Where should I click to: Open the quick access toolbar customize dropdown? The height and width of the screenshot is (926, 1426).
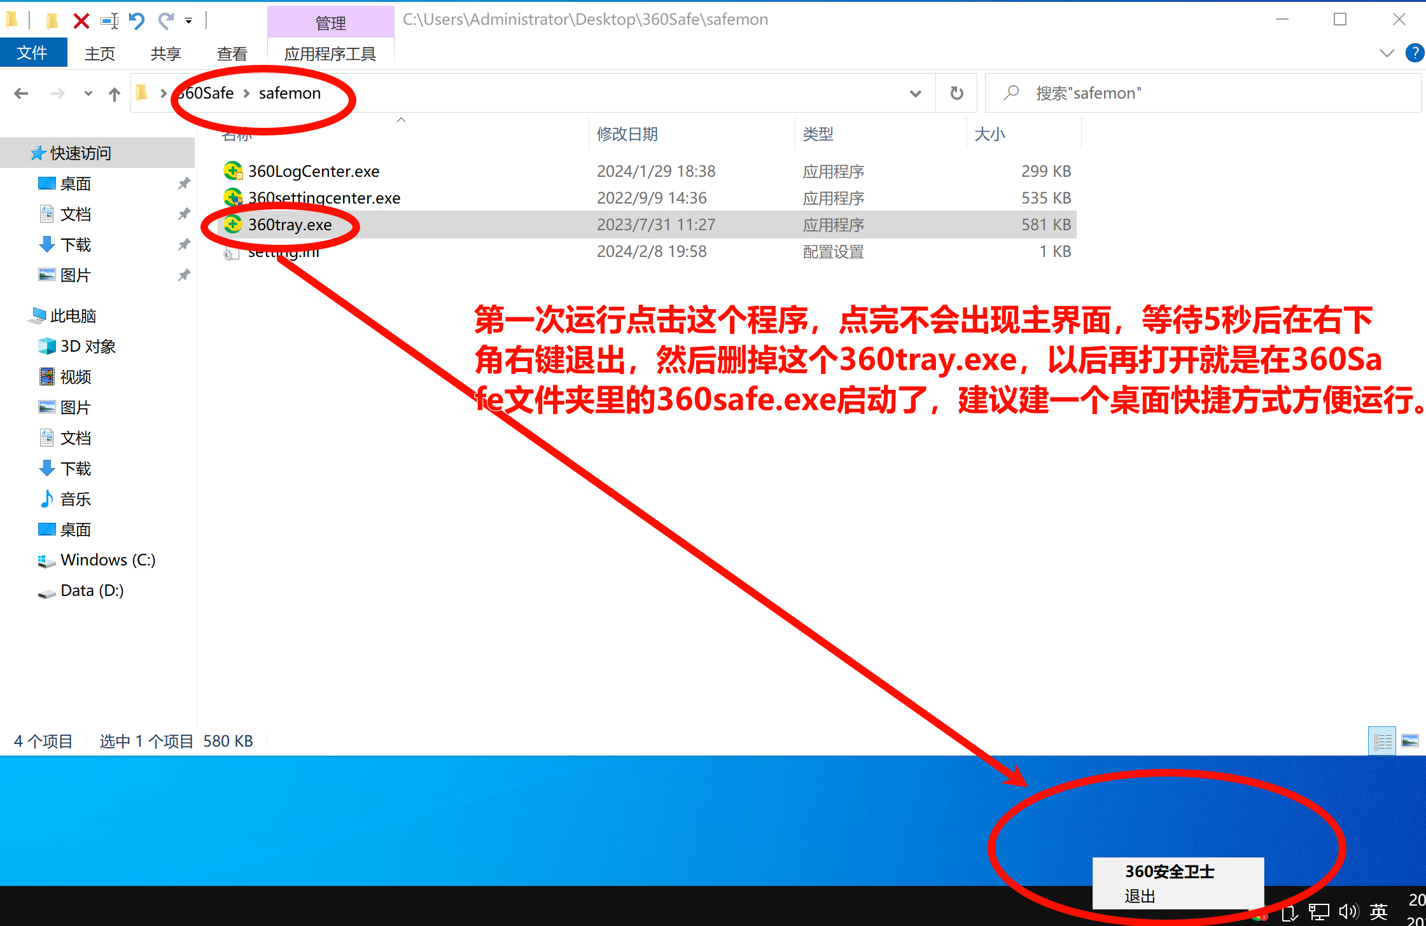(x=189, y=20)
